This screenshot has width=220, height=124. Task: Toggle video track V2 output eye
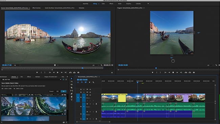[90, 92]
